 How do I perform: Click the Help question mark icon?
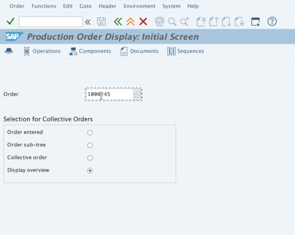pyautogui.click(x=272, y=22)
